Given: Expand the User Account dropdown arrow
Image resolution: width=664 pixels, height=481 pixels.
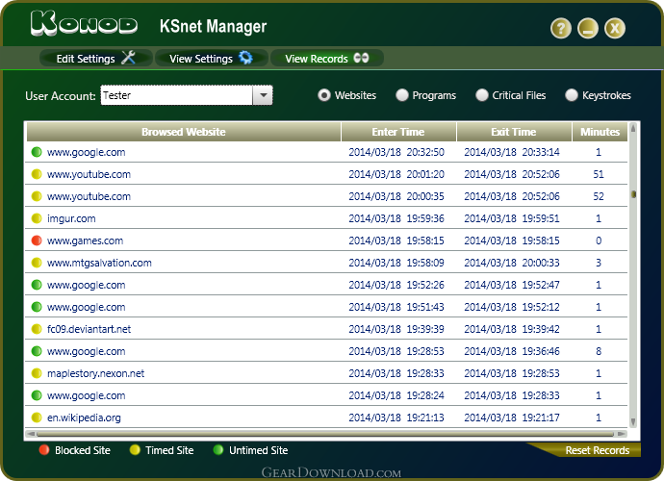Looking at the screenshot, I should pos(263,95).
